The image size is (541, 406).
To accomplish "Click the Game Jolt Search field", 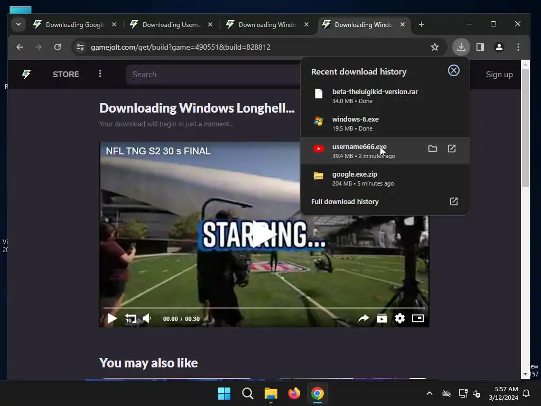I will point(213,75).
